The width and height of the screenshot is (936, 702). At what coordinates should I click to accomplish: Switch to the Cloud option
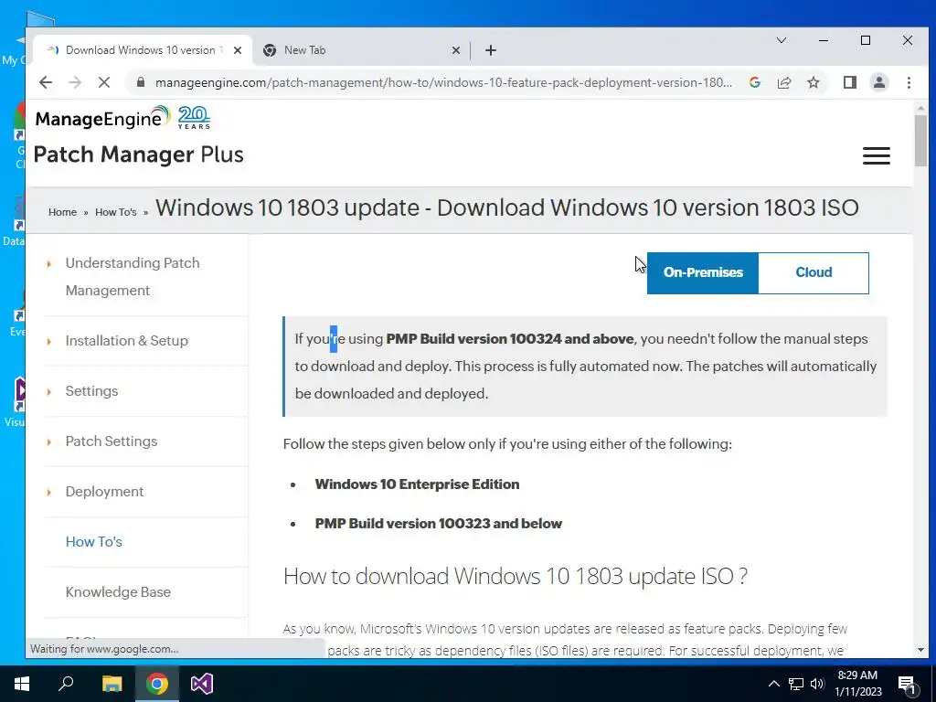tap(814, 272)
